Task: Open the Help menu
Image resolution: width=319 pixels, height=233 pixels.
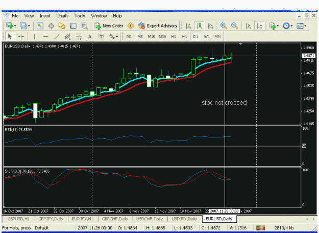Action: pos(117,16)
